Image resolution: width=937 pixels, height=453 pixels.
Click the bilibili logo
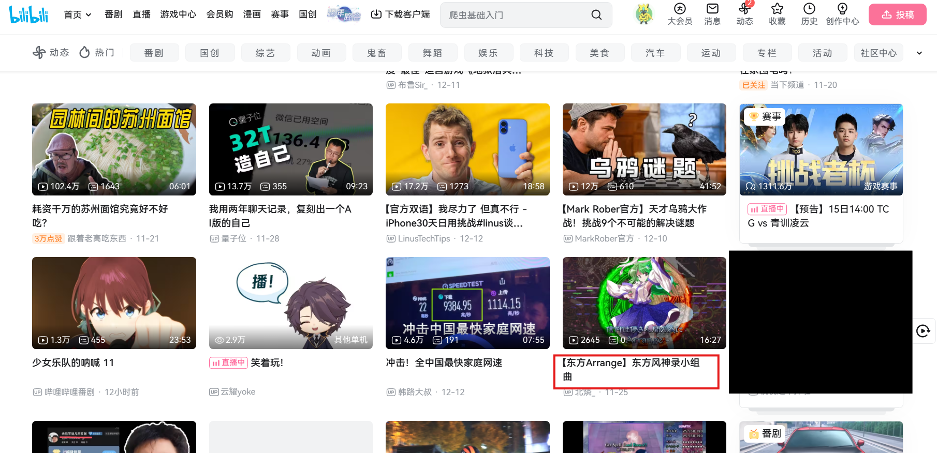pos(28,14)
